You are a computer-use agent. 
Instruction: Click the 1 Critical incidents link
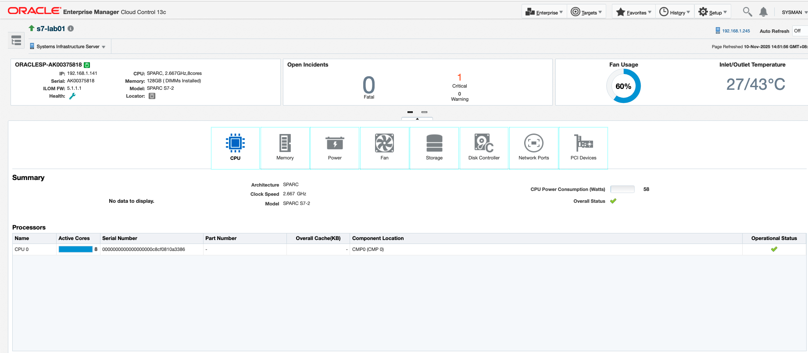coord(459,78)
